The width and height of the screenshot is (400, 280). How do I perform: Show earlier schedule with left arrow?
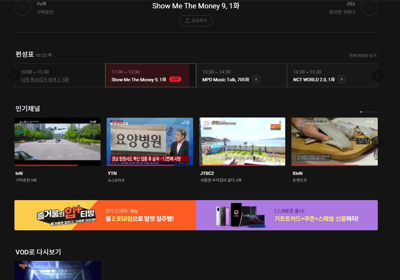[14, 76]
